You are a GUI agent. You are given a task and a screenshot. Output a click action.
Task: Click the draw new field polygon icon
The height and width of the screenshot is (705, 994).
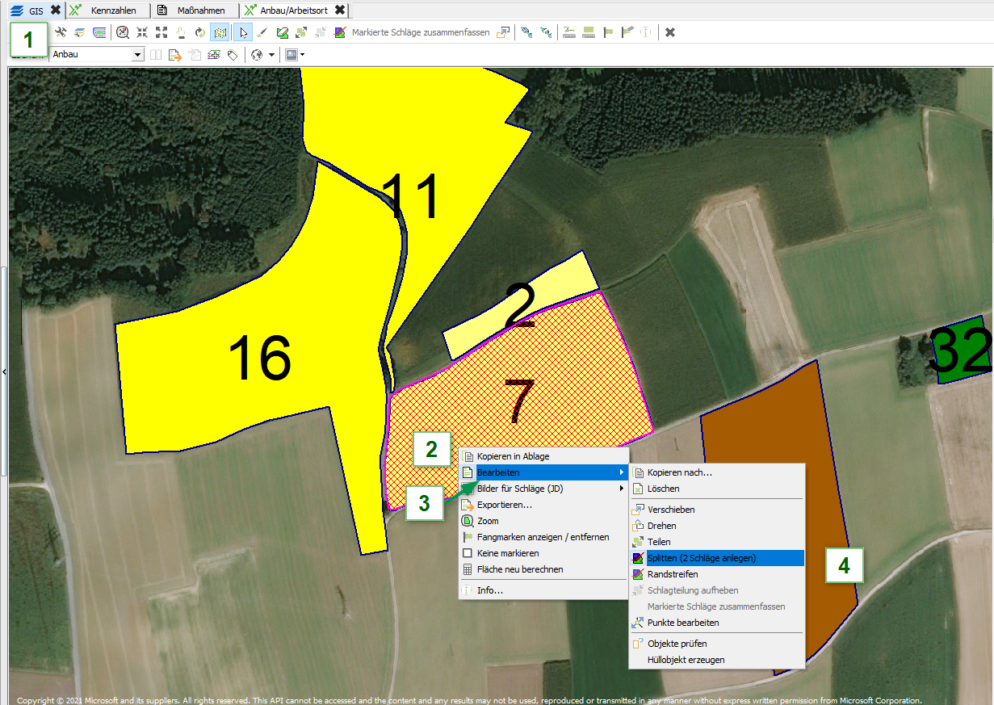282,32
